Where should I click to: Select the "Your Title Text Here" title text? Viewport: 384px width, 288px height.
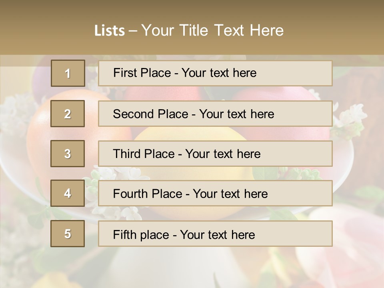[x=212, y=30]
